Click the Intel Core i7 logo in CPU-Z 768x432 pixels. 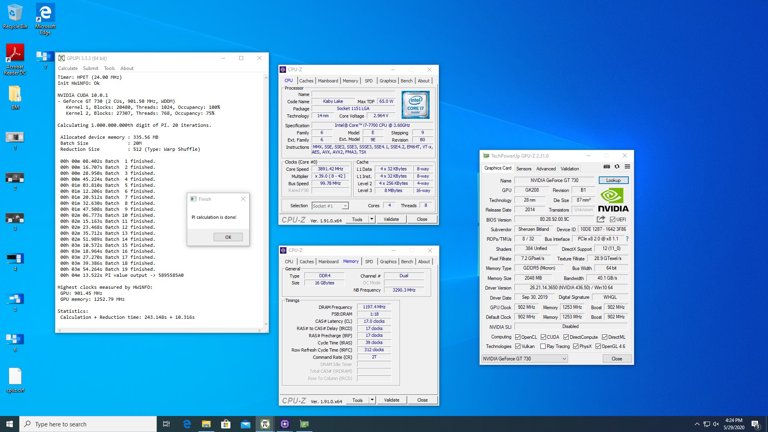415,105
